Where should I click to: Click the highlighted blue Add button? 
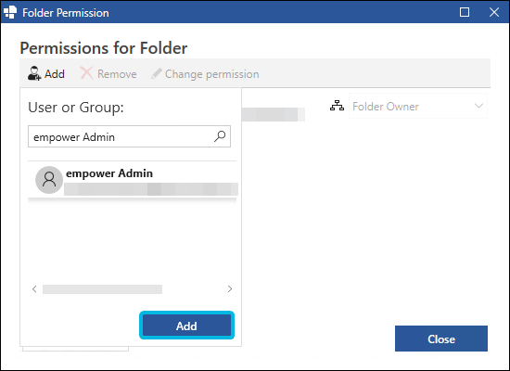tap(186, 326)
